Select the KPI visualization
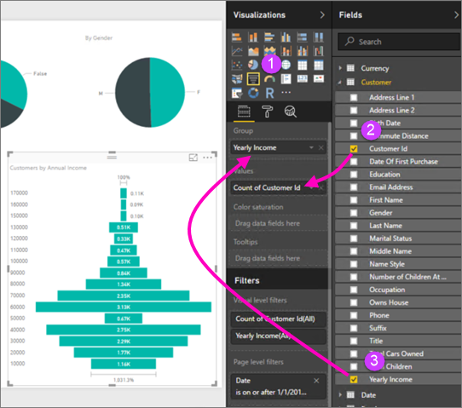 tap(319, 78)
